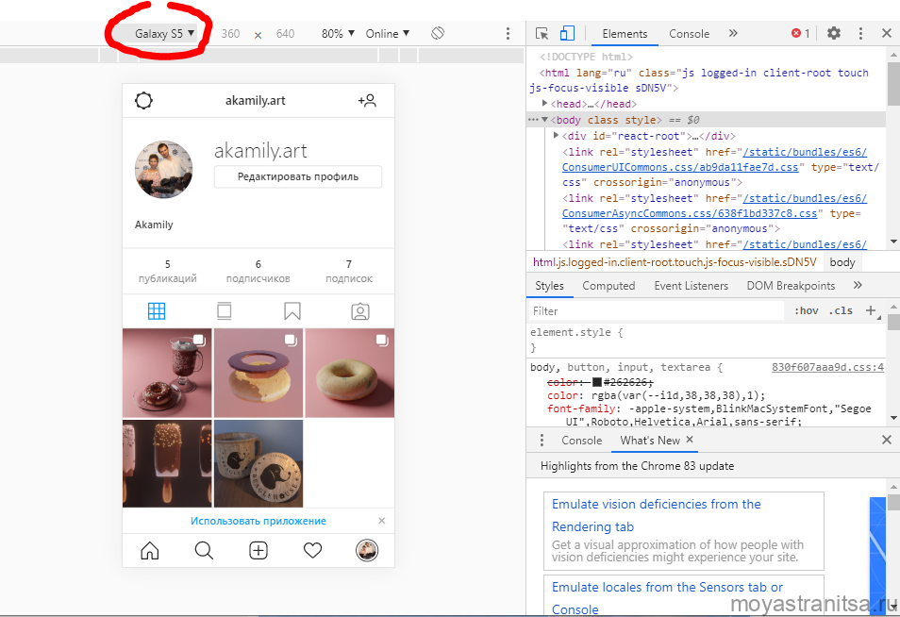Click the discover people icon
900x617 pixels.
pos(367,100)
